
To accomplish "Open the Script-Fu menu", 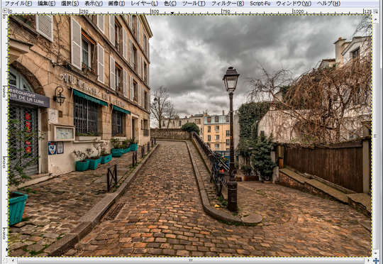I will pos(260,4).
